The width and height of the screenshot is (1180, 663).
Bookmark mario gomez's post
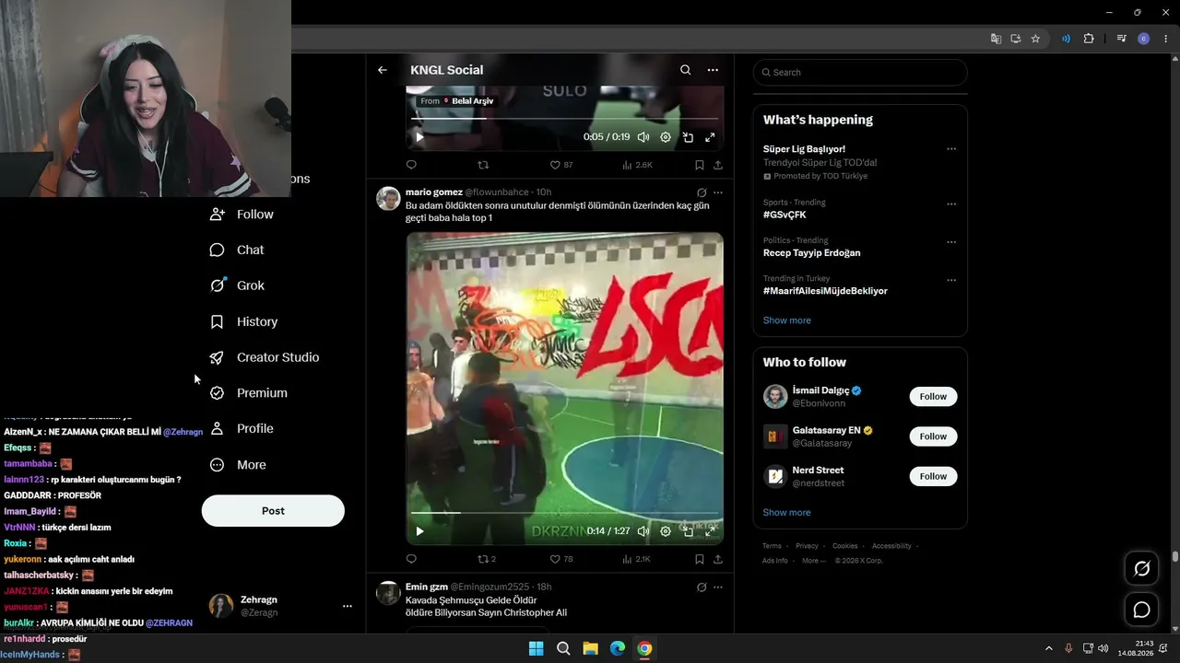[700, 559]
